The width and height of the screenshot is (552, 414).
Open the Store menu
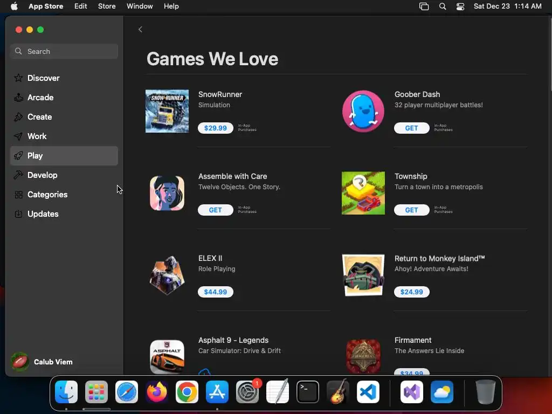(x=107, y=6)
